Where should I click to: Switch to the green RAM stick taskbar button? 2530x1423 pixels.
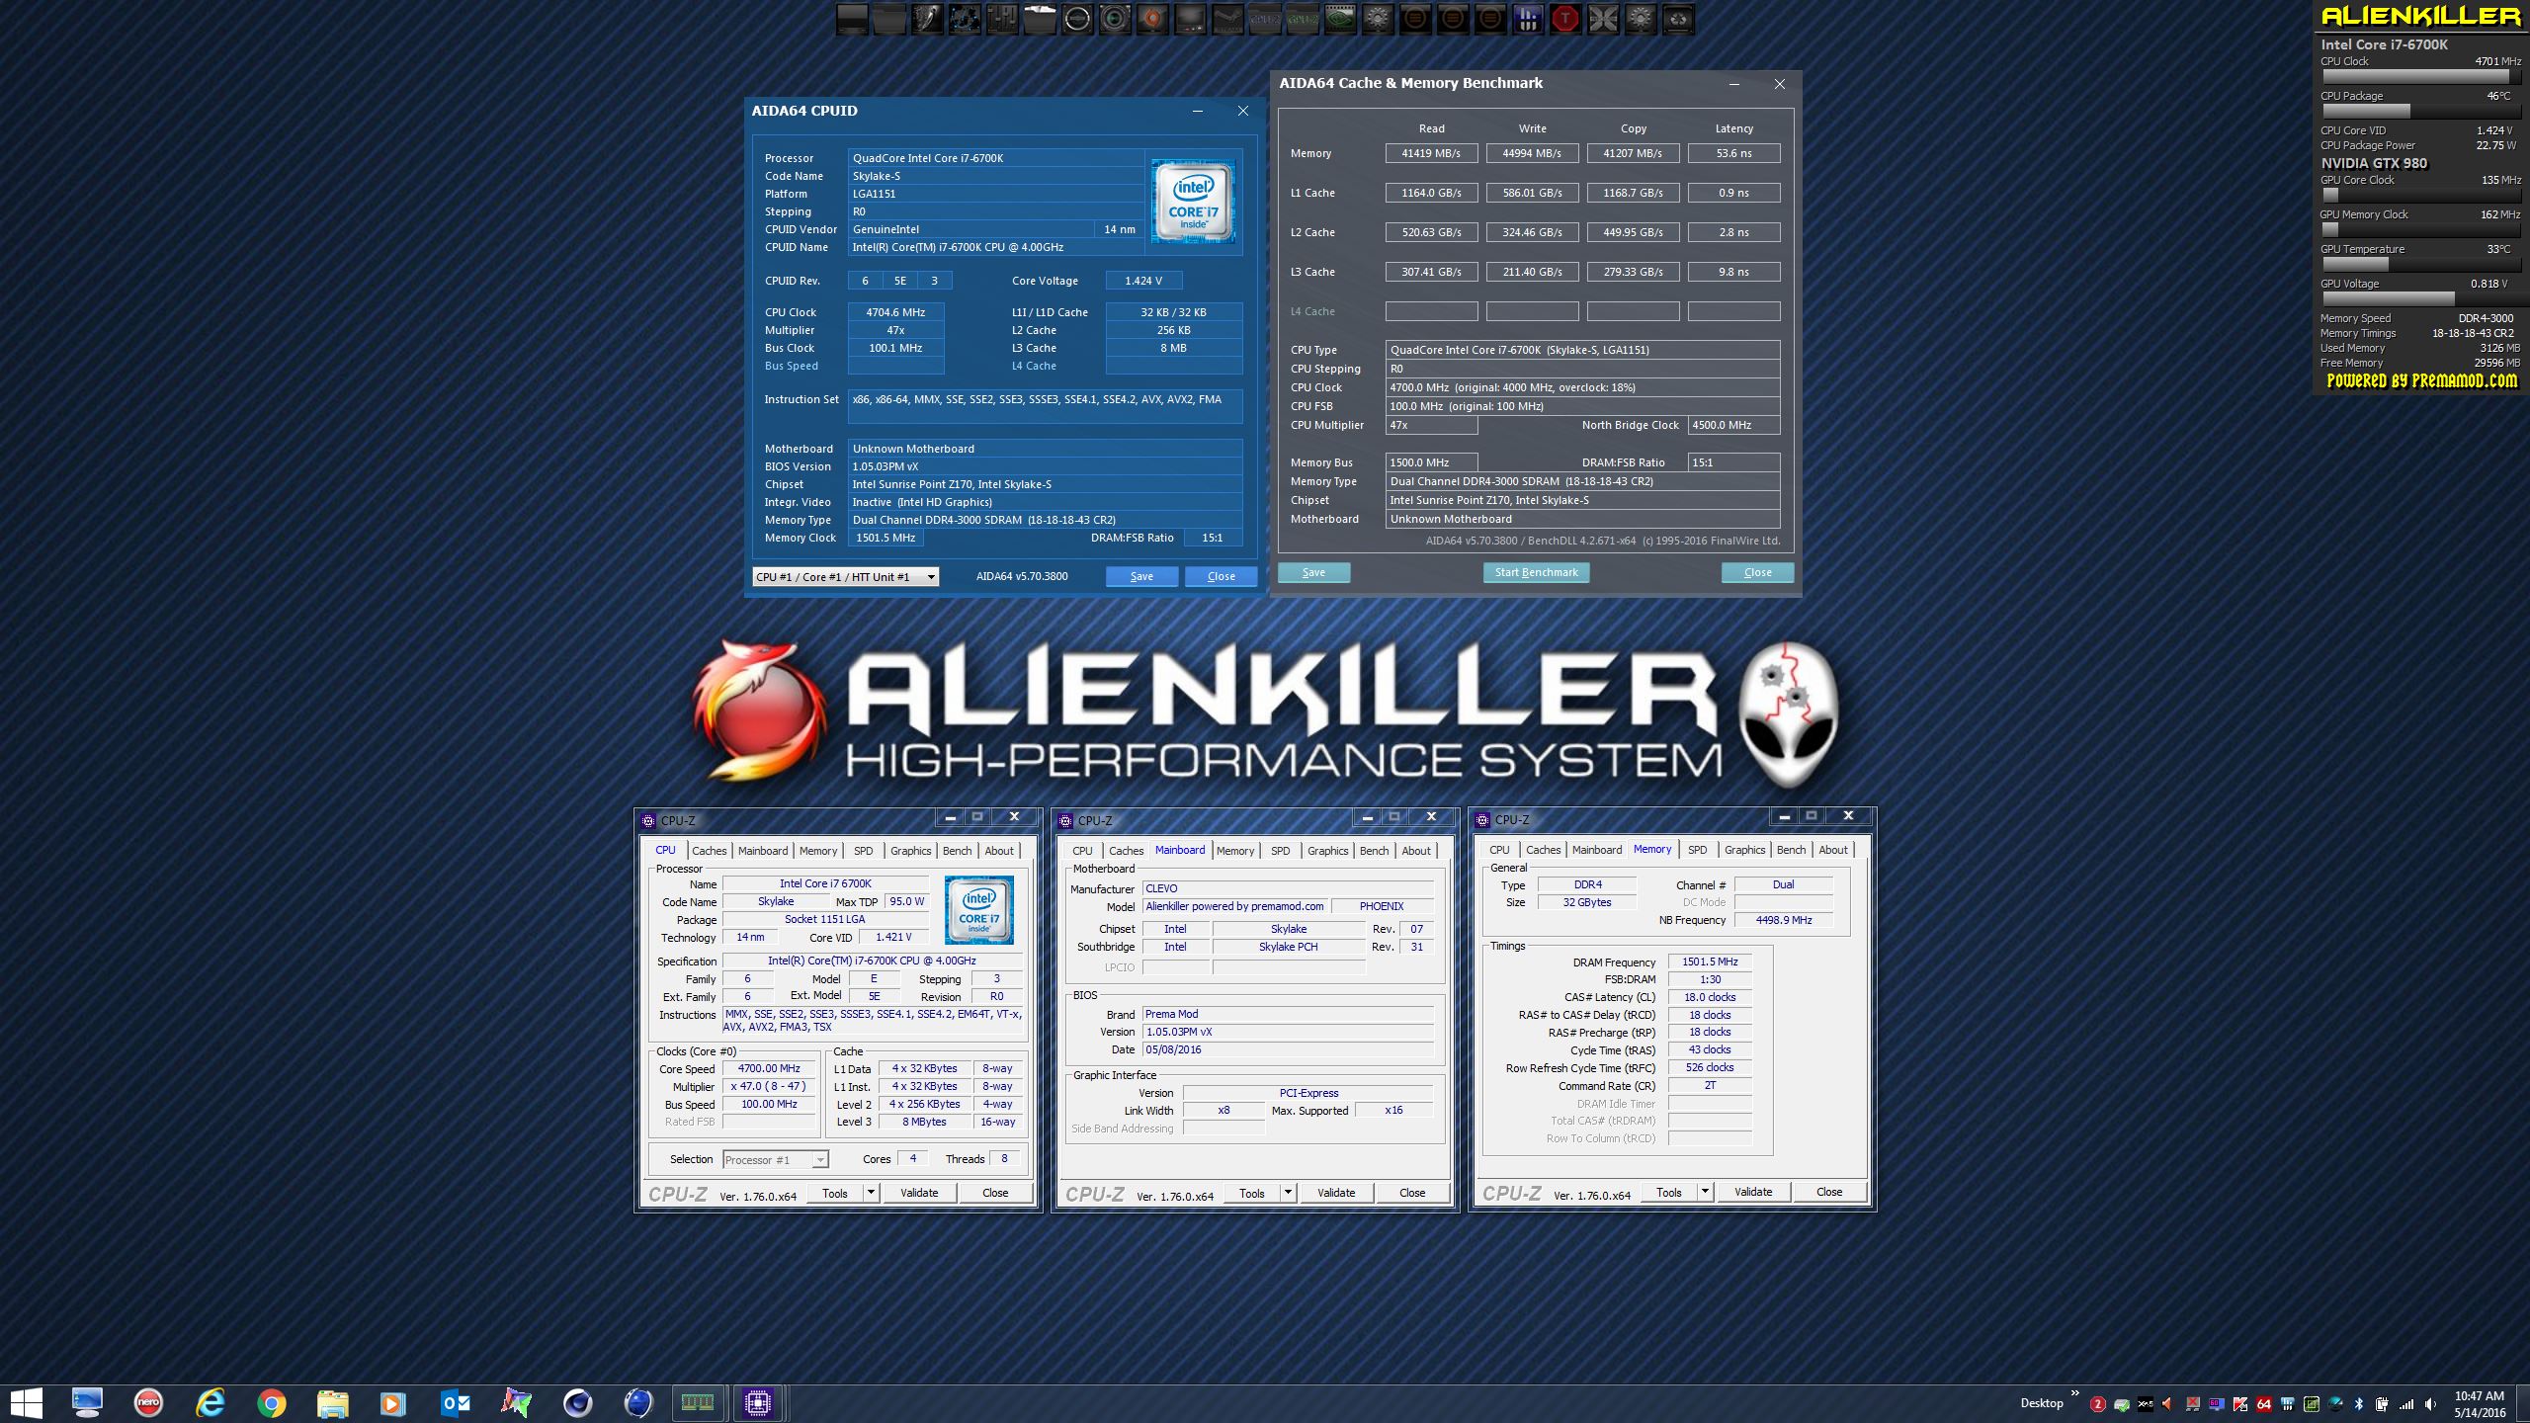click(698, 1403)
